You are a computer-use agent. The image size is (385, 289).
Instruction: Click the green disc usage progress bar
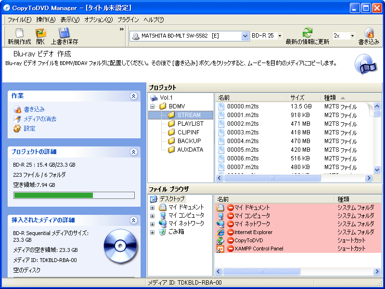pos(74,196)
